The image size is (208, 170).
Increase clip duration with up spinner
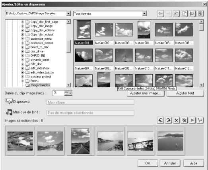coord(66,92)
